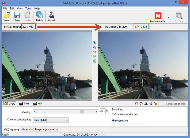Rotate image counterclockwise
The width and height of the screenshot is (190, 138).
click(136, 104)
